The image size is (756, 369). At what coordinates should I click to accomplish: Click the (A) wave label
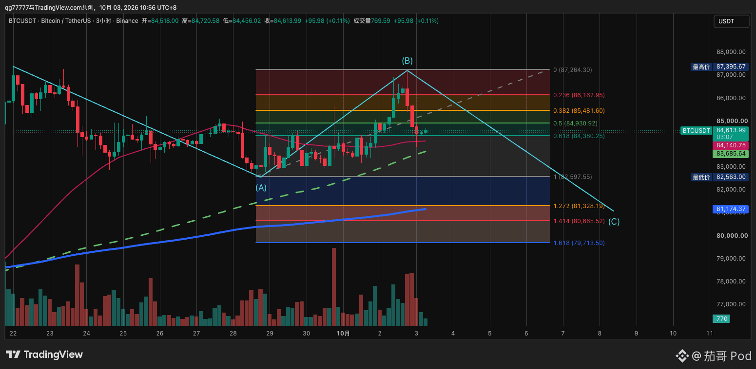click(261, 188)
